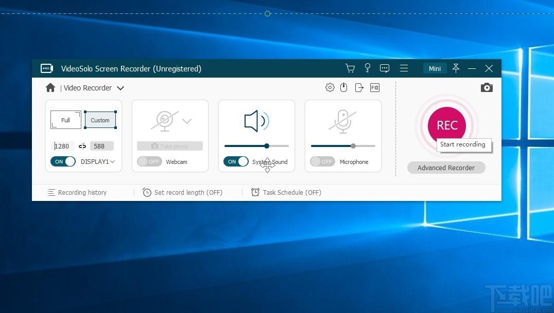This screenshot has height=313, width=554.
Task: Click the height field showing 588
Action: [102, 146]
